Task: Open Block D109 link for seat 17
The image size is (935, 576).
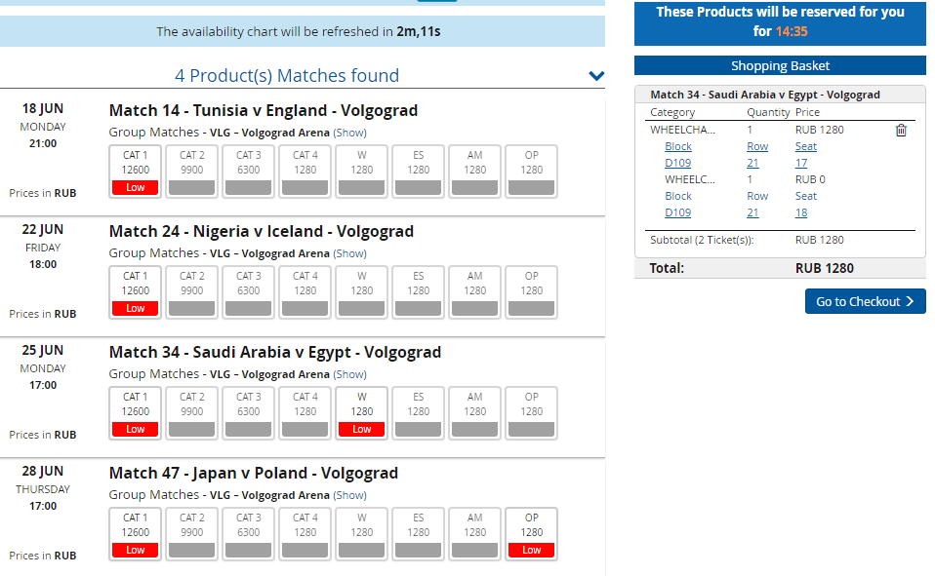Action: (x=677, y=163)
